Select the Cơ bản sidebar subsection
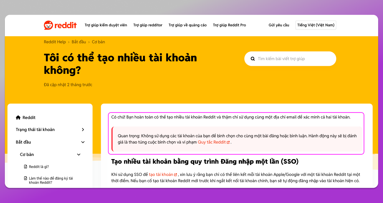The width and height of the screenshot is (383, 203). (27, 154)
